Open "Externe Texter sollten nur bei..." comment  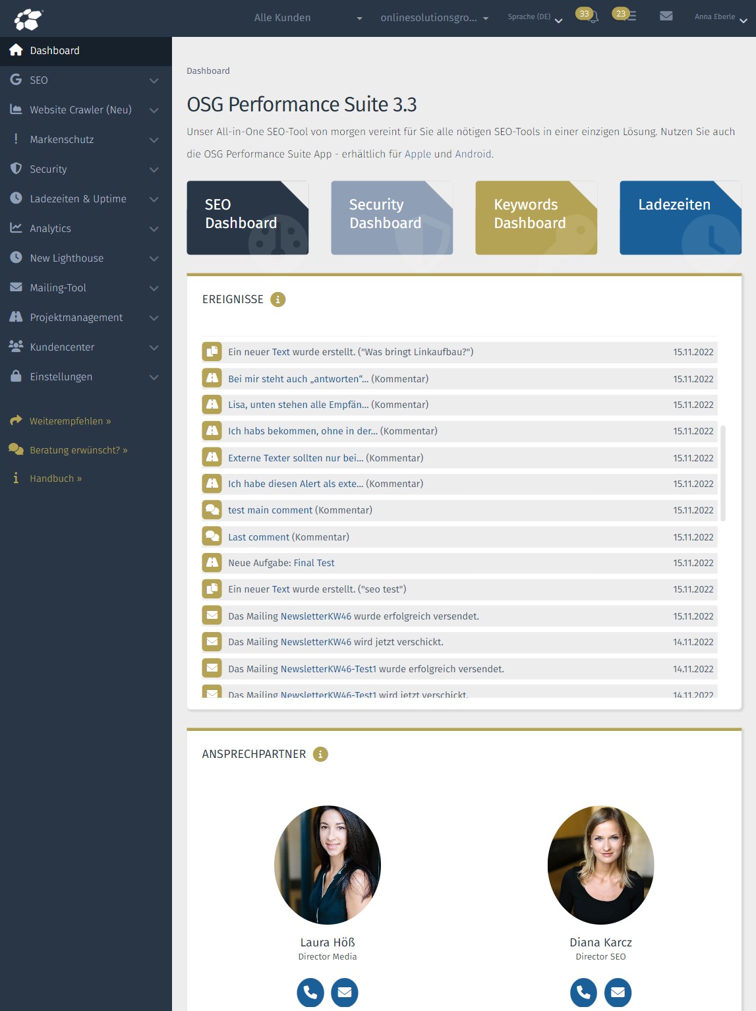click(x=295, y=458)
